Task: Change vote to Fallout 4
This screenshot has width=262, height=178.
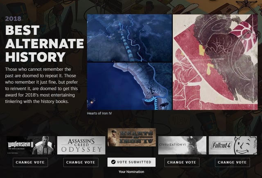Action: click(x=233, y=162)
